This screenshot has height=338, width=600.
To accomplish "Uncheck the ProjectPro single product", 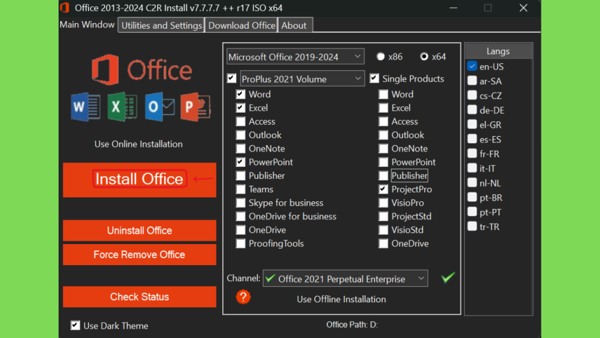I will [383, 190].
